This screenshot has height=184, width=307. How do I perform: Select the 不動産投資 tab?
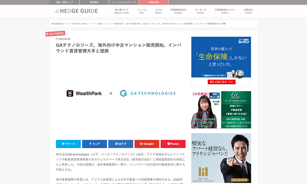(153, 2)
